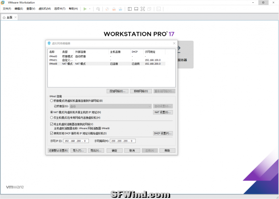Close the 主页 tab with its X
Screen dimensions: 279x199
pyautogui.click(x=16, y=17)
